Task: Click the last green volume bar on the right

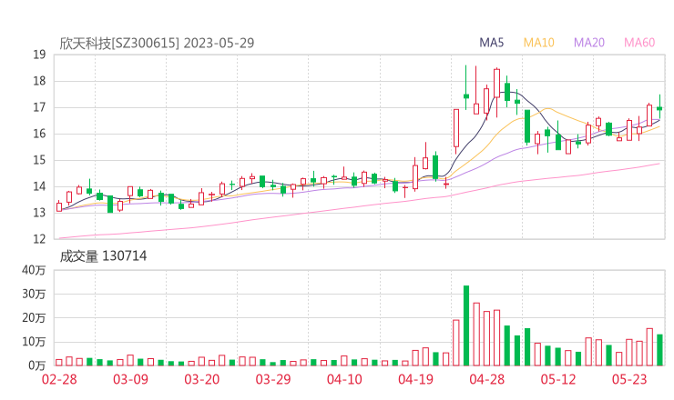Action: click(x=659, y=350)
